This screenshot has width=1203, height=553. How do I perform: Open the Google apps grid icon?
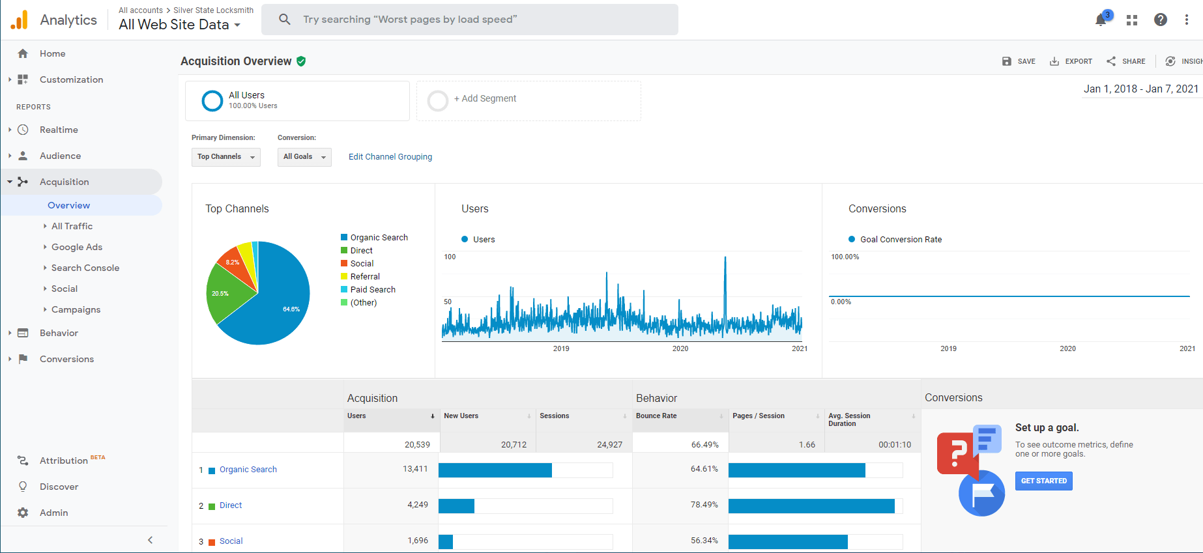pyautogui.click(x=1132, y=20)
